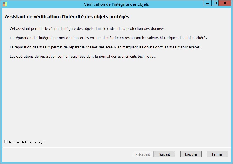Click the horizontal separator above the wizard buttons
Screen dimensions: 233x164
click(x=116, y=147)
